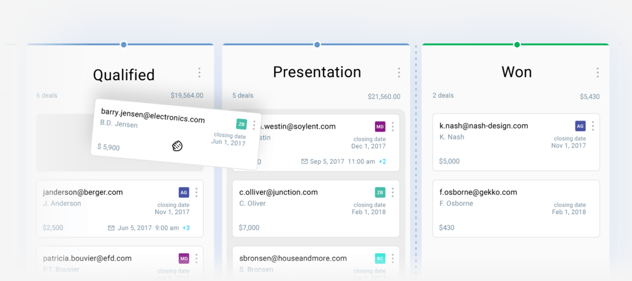This screenshot has width=632, height=281.
Task: Select the Qualified stage marker dot
Action: pyautogui.click(x=124, y=44)
